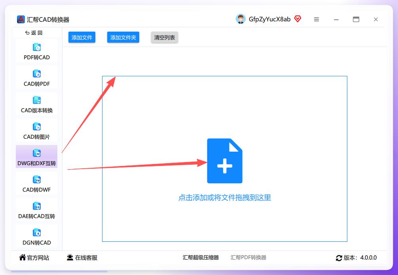Image resolution: width=398 pixels, height=275 pixels.
Task: Select the CAD转PDF label
Action: pyautogui.click(x=37, y=84)
